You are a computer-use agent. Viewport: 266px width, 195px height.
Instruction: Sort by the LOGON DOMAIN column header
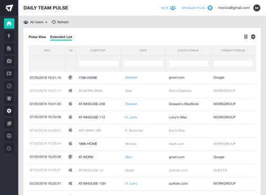click(x=188, y=51)
